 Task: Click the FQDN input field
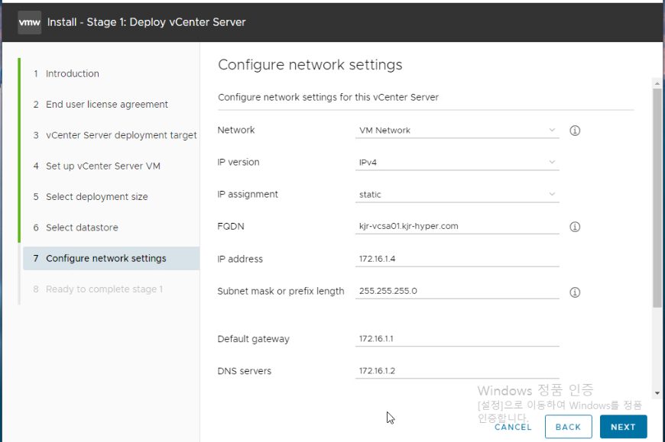pos(457,227)
